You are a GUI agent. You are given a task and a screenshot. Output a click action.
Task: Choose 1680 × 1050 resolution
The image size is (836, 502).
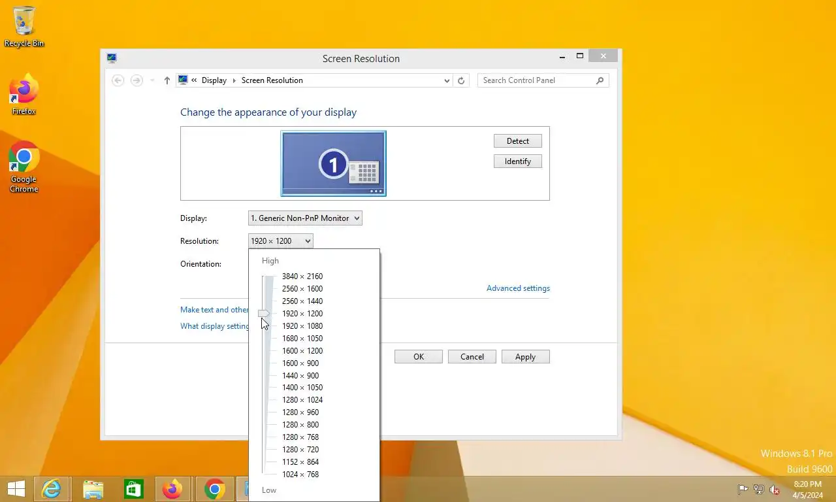point(302,339)
